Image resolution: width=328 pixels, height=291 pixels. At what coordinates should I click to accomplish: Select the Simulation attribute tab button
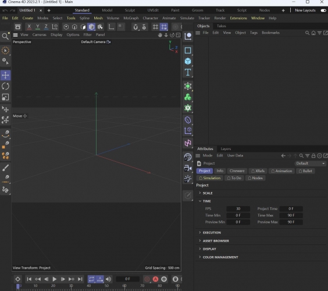tap(210, 178)
